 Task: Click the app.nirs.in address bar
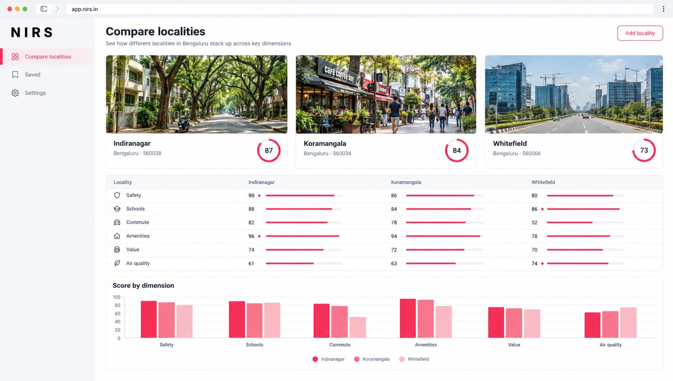click(359, 9)
